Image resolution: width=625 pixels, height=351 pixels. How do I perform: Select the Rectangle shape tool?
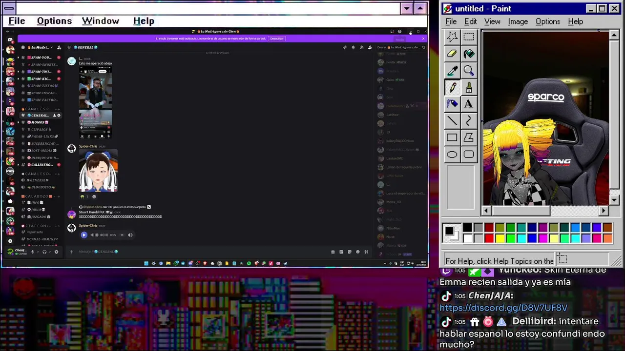tap(452, 137)
